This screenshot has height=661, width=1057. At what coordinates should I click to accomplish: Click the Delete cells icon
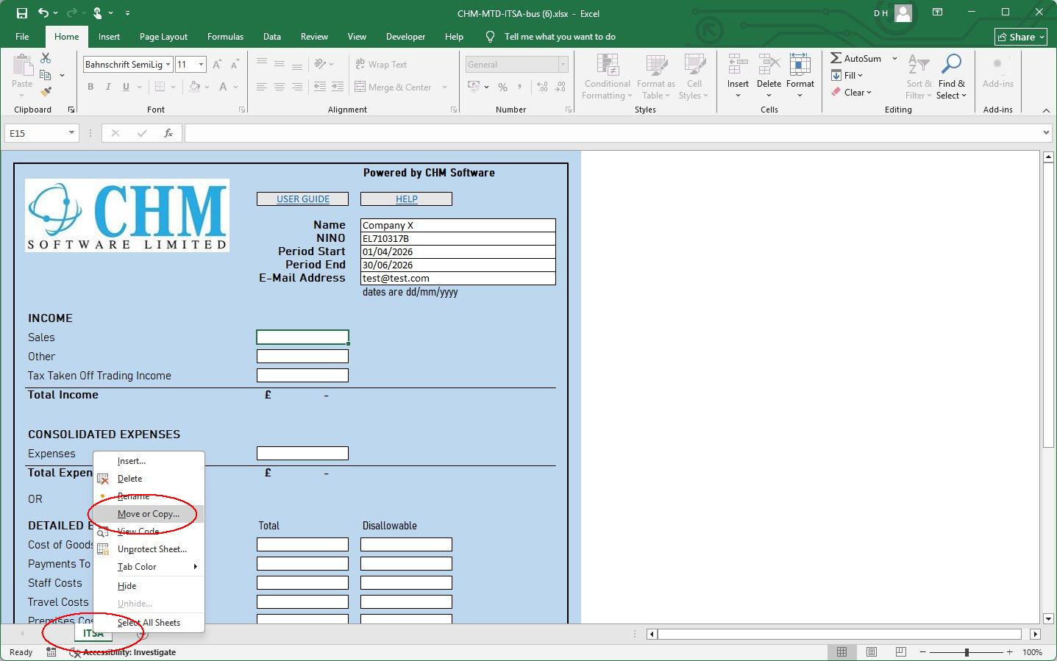pos(769,65)
